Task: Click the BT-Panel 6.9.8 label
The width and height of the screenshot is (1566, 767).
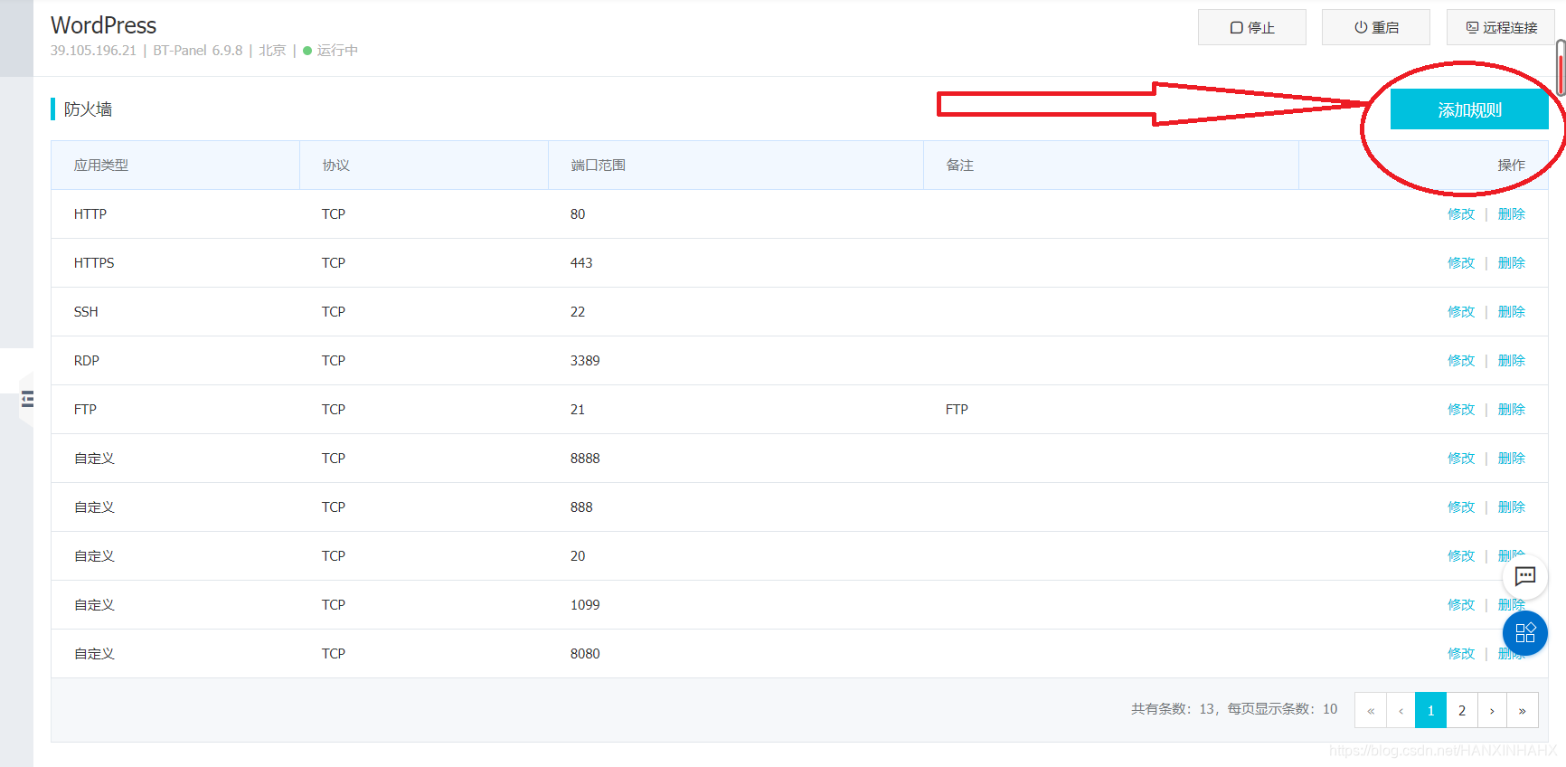Action: pos(198,51)
